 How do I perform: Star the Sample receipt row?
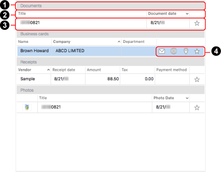pos(197,79)
